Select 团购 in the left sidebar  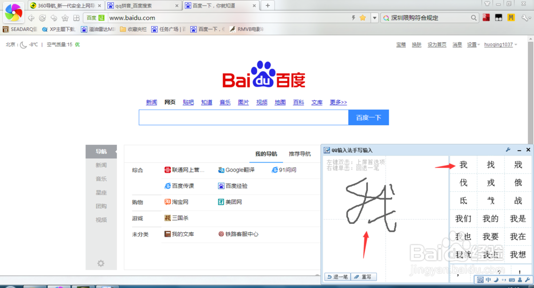pos(101,206)
